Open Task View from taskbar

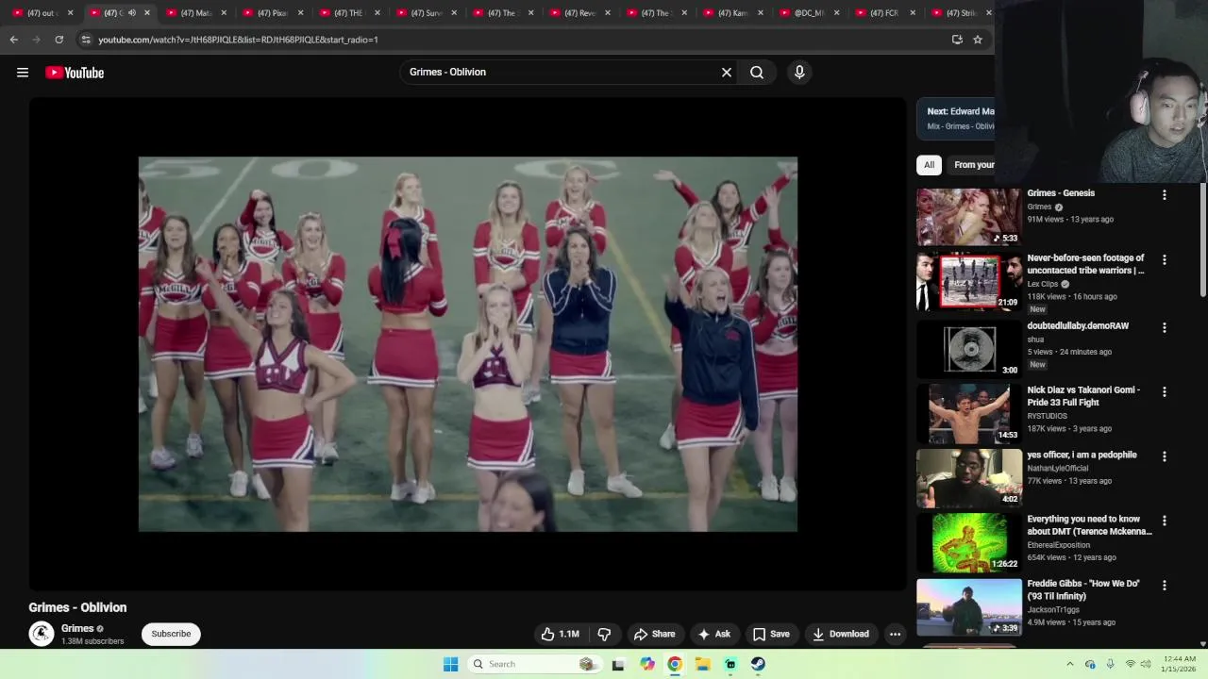pyautogui.click(x=618, y=664)
